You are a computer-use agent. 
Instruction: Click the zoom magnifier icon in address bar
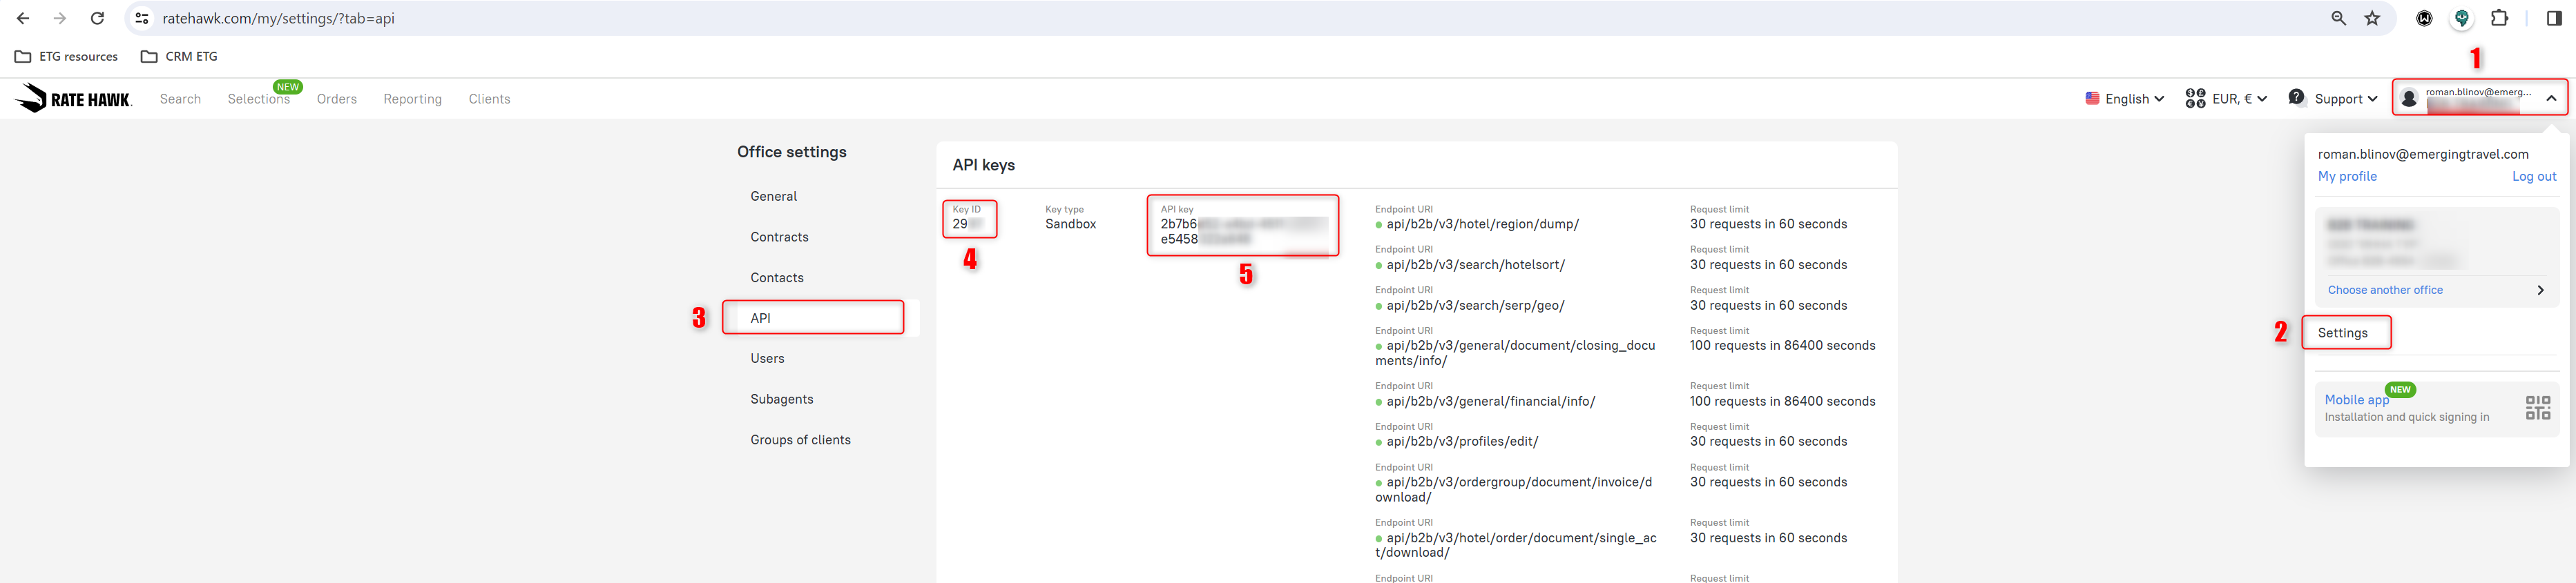[x=2338, y=18]
